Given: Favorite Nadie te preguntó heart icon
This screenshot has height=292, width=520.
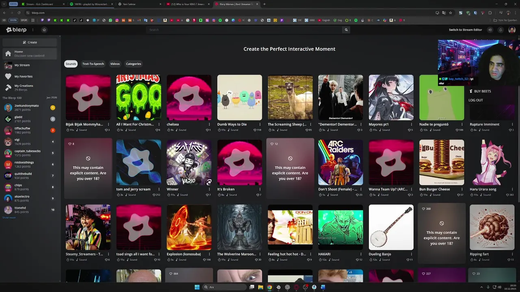Looking at the screenshot, I should (457, 130).
